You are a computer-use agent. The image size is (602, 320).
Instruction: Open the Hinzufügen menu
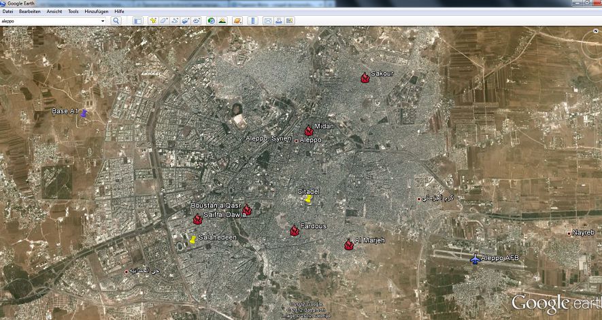point(97,12)
